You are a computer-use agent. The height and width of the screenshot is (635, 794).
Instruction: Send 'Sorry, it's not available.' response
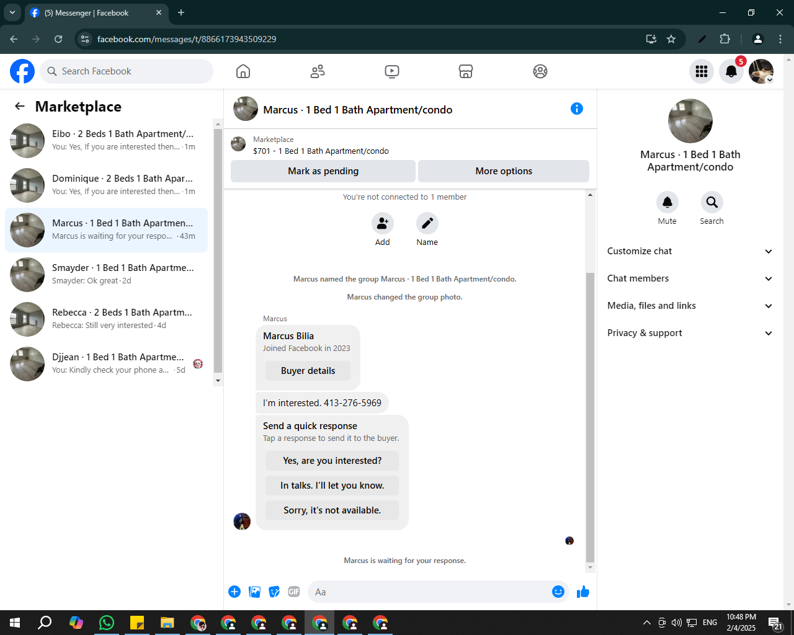tap(332, 510)
